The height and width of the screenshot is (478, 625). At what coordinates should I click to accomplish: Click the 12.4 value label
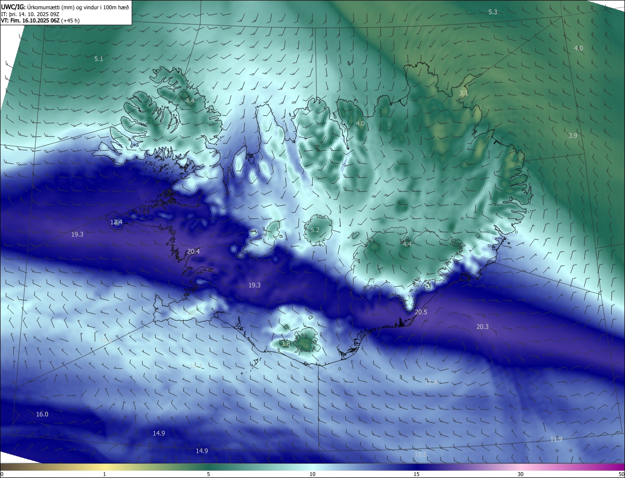pyautogui.click(x=116, y=222)
